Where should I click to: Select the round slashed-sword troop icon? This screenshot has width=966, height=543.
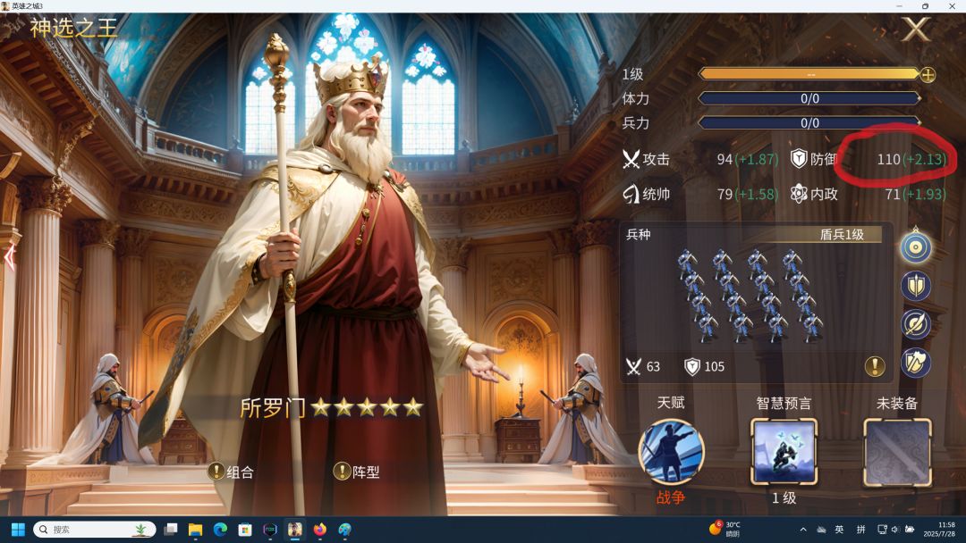pyautogui.click(x=916, y=324)
